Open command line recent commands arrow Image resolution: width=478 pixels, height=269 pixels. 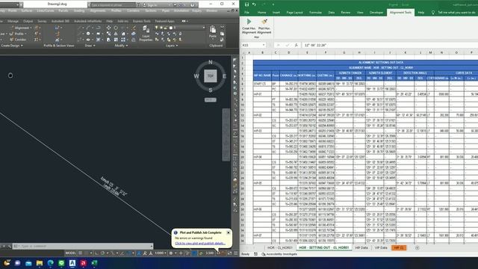click(152, 246)
